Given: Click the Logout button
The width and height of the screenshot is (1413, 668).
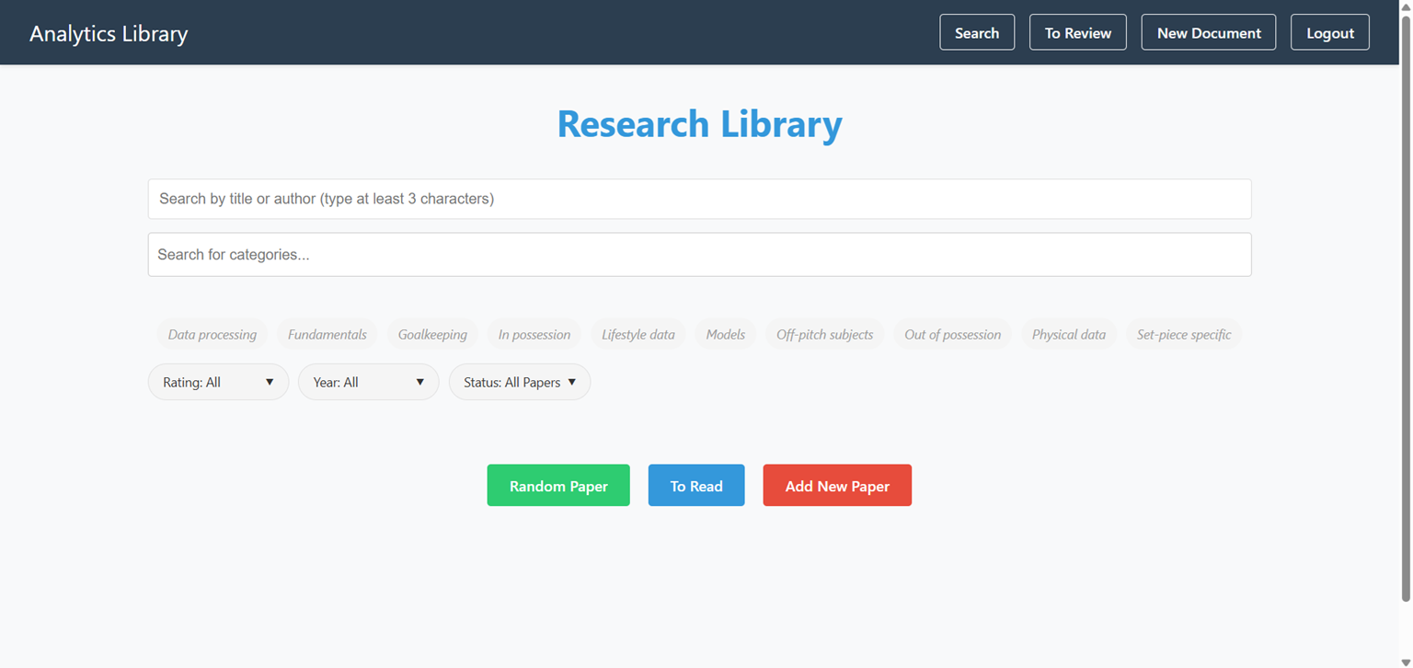Looking at the screenshot, I should pos(1330,32).
